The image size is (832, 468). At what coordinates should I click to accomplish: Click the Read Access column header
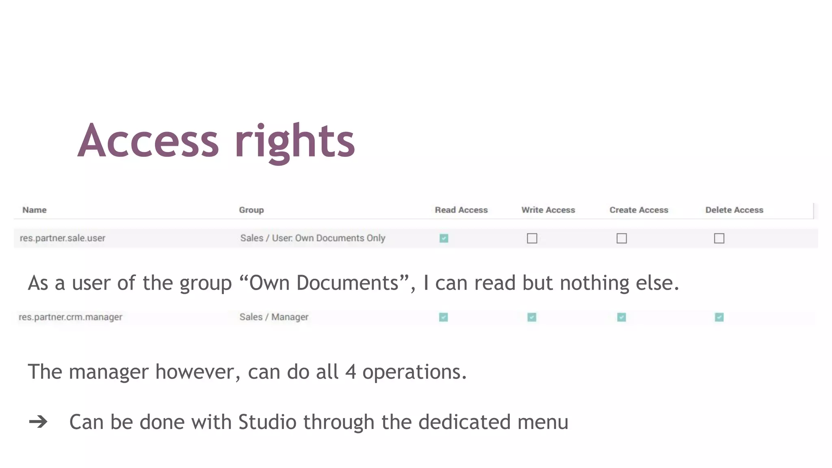click(461, 210)
